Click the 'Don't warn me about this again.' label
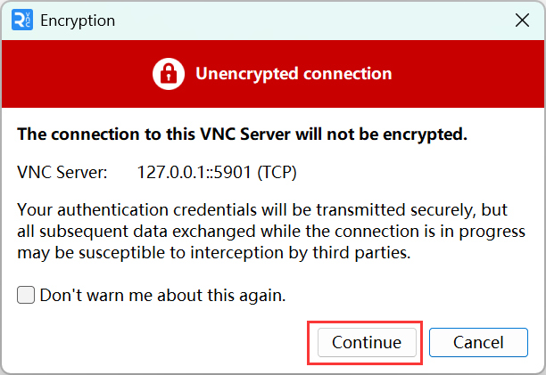The image size is (546, 375). [163, 296]
